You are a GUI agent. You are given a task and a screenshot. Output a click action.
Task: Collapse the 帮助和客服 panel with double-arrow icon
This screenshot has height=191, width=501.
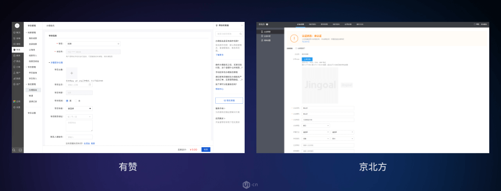click(x=241, y=25)
